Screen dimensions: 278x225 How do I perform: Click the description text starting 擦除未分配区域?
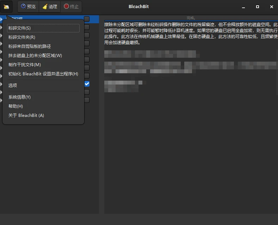tap(191, 33)
